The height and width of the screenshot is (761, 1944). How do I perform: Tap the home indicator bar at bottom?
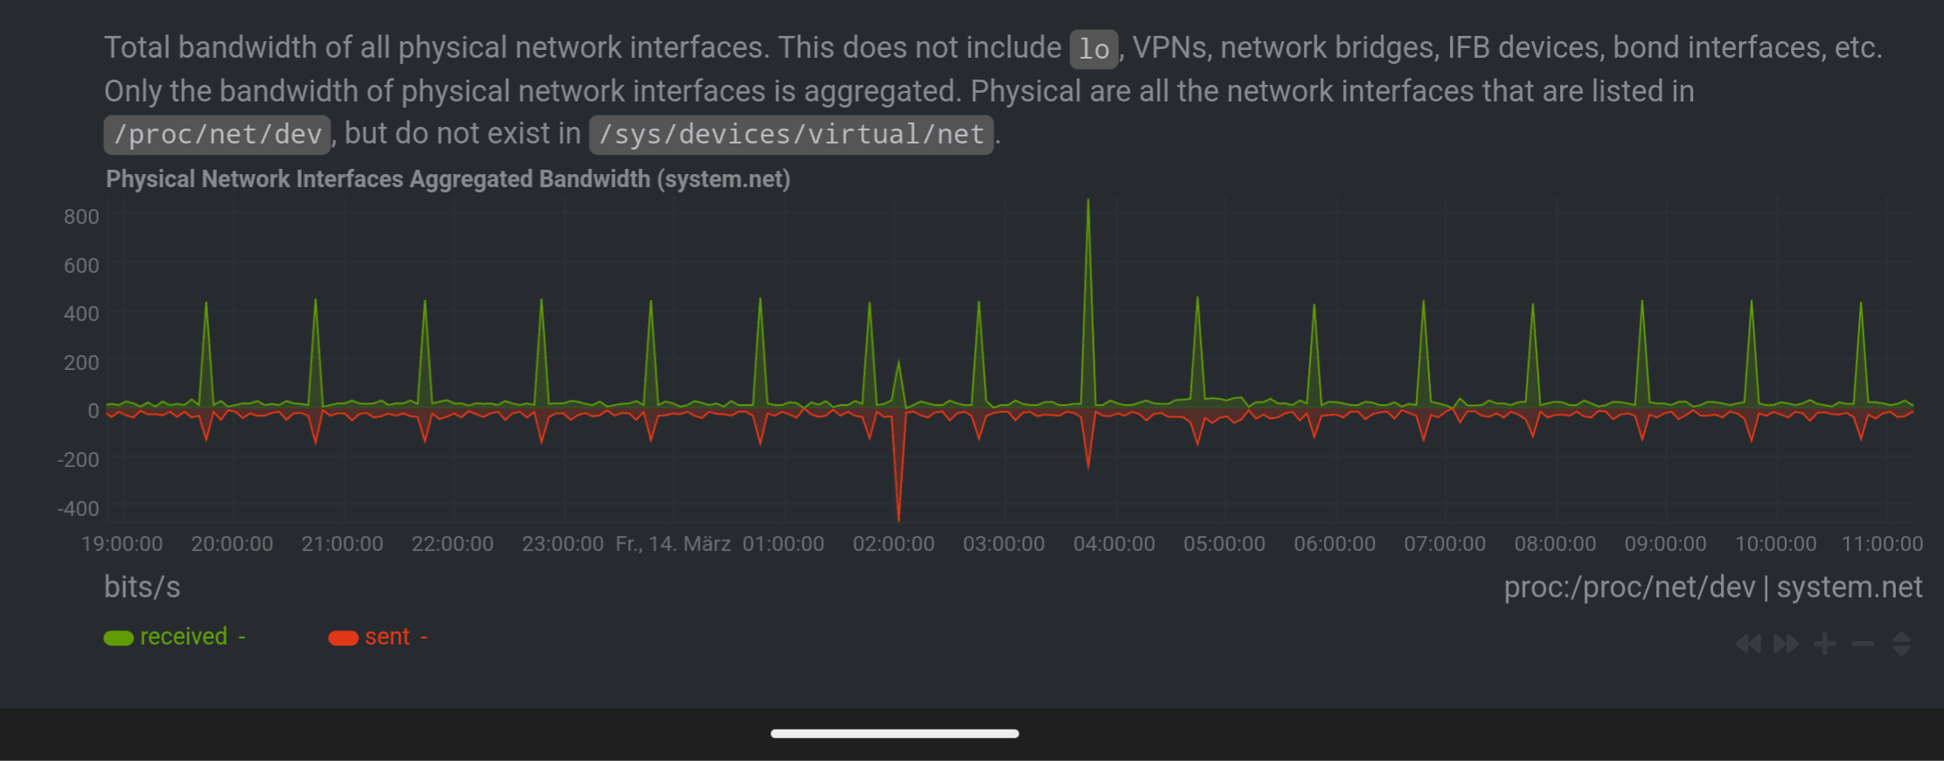[x=895, y=734]
